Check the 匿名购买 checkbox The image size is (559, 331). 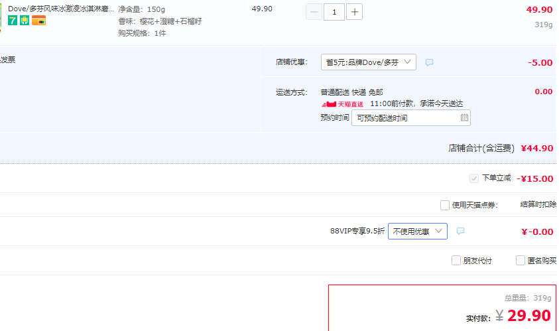[x=520, y=261]
